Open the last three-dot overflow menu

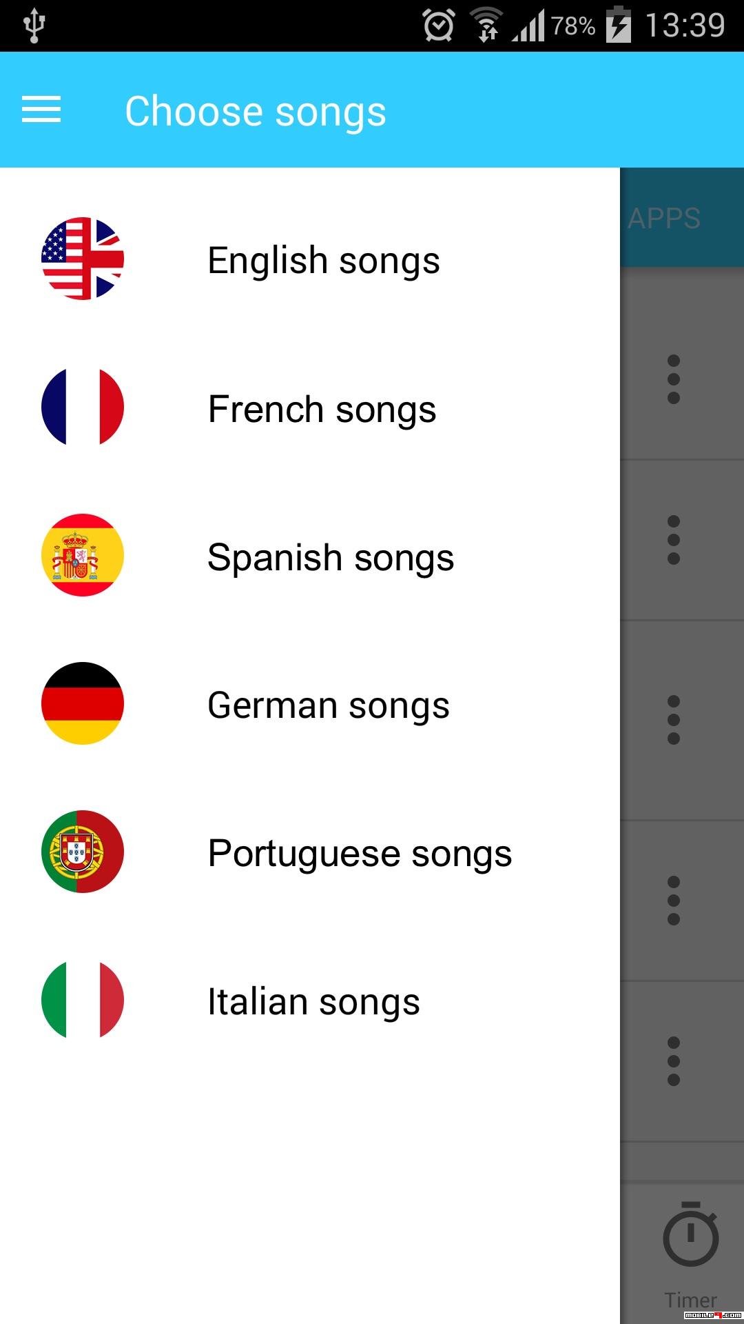point(674,1061)
